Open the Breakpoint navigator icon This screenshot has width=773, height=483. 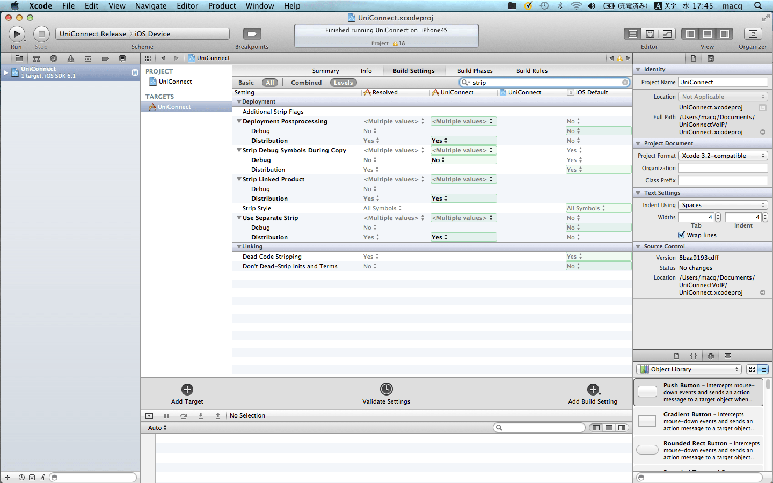coord(105,58)
